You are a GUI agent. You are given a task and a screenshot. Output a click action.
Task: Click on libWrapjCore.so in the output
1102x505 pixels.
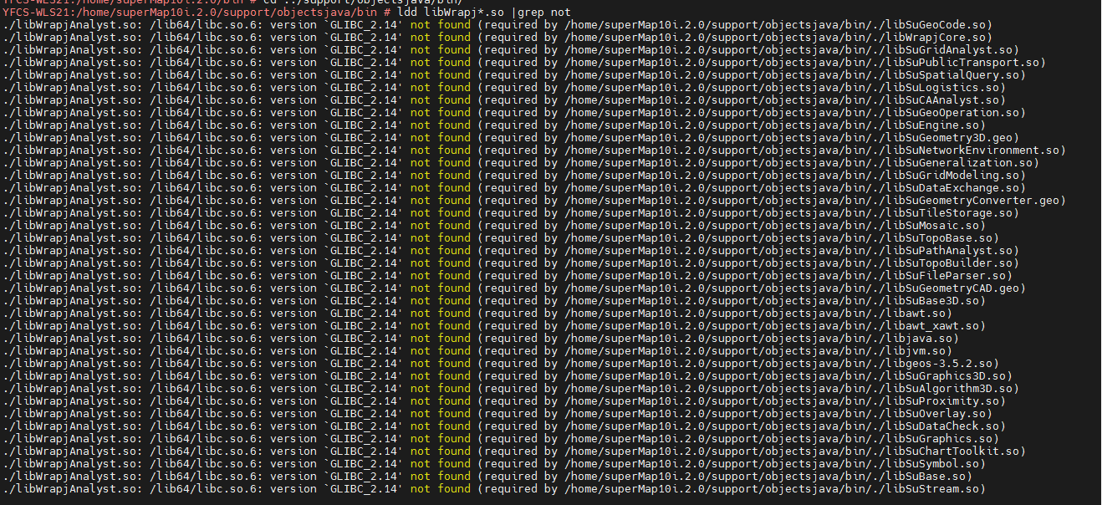[x=936, y=38]
